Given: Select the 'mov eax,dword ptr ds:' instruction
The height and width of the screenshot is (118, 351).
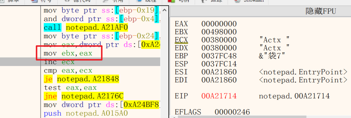Looking at the screenshot, I should (101, 45).
